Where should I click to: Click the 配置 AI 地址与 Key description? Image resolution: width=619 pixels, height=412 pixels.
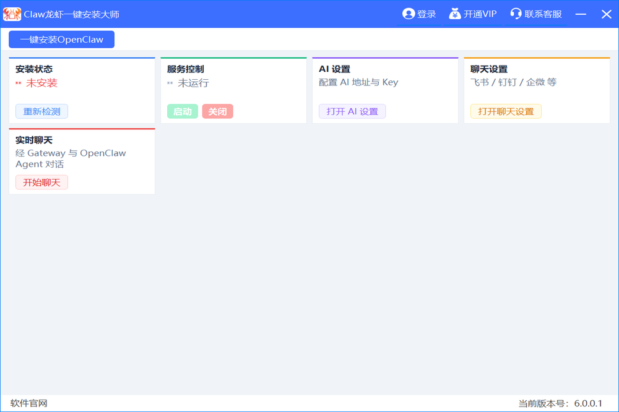click(x=358, y=82)
